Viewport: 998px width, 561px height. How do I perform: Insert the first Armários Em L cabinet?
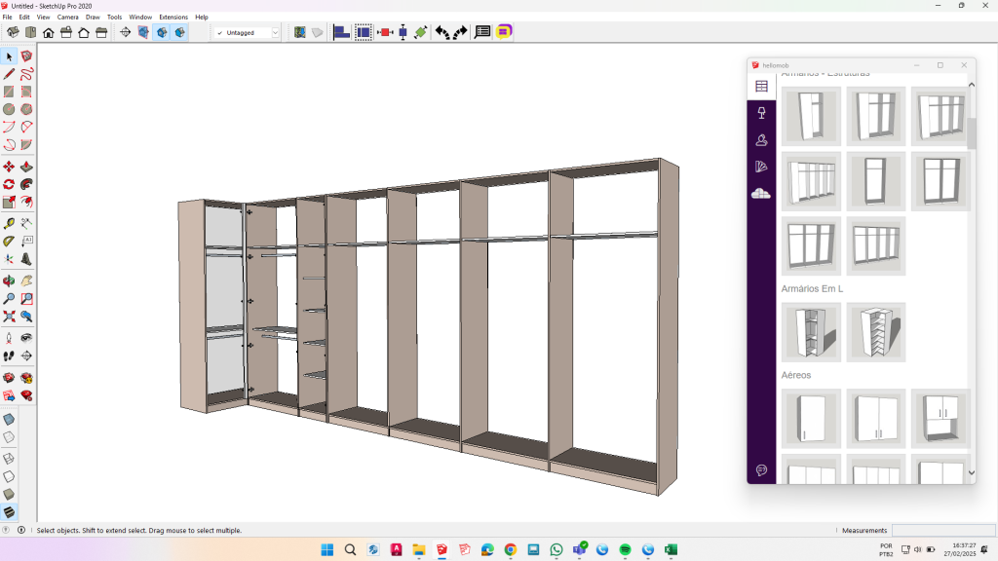pos(811,332)
